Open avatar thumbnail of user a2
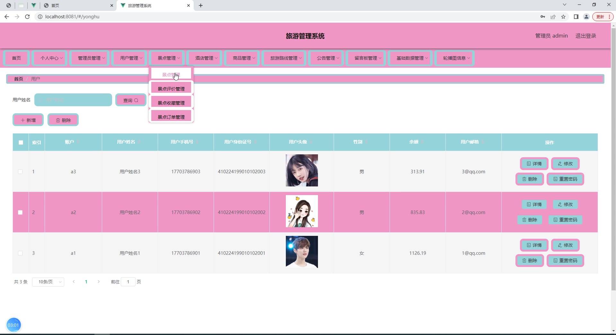Screen dimensions: 616x335 [302, 211]
